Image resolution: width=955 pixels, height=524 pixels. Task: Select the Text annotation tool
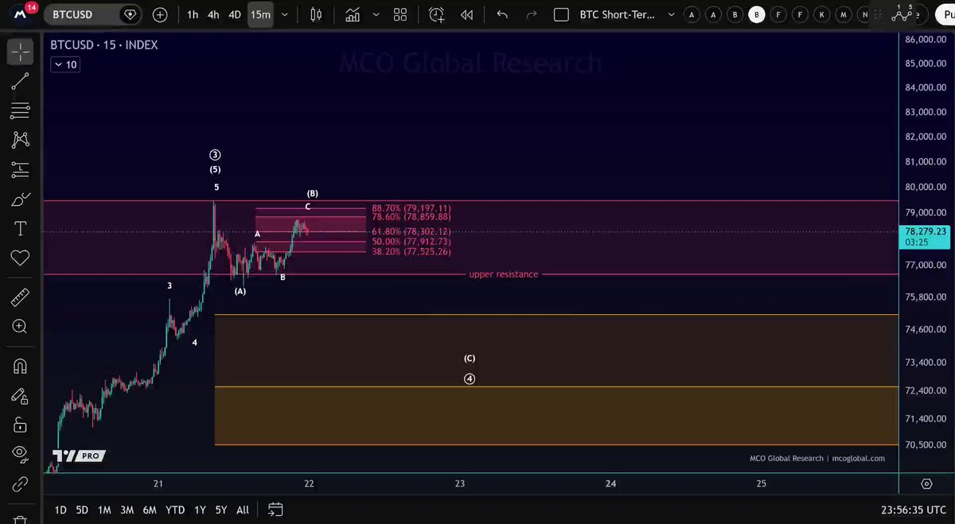tap(20, 229)
